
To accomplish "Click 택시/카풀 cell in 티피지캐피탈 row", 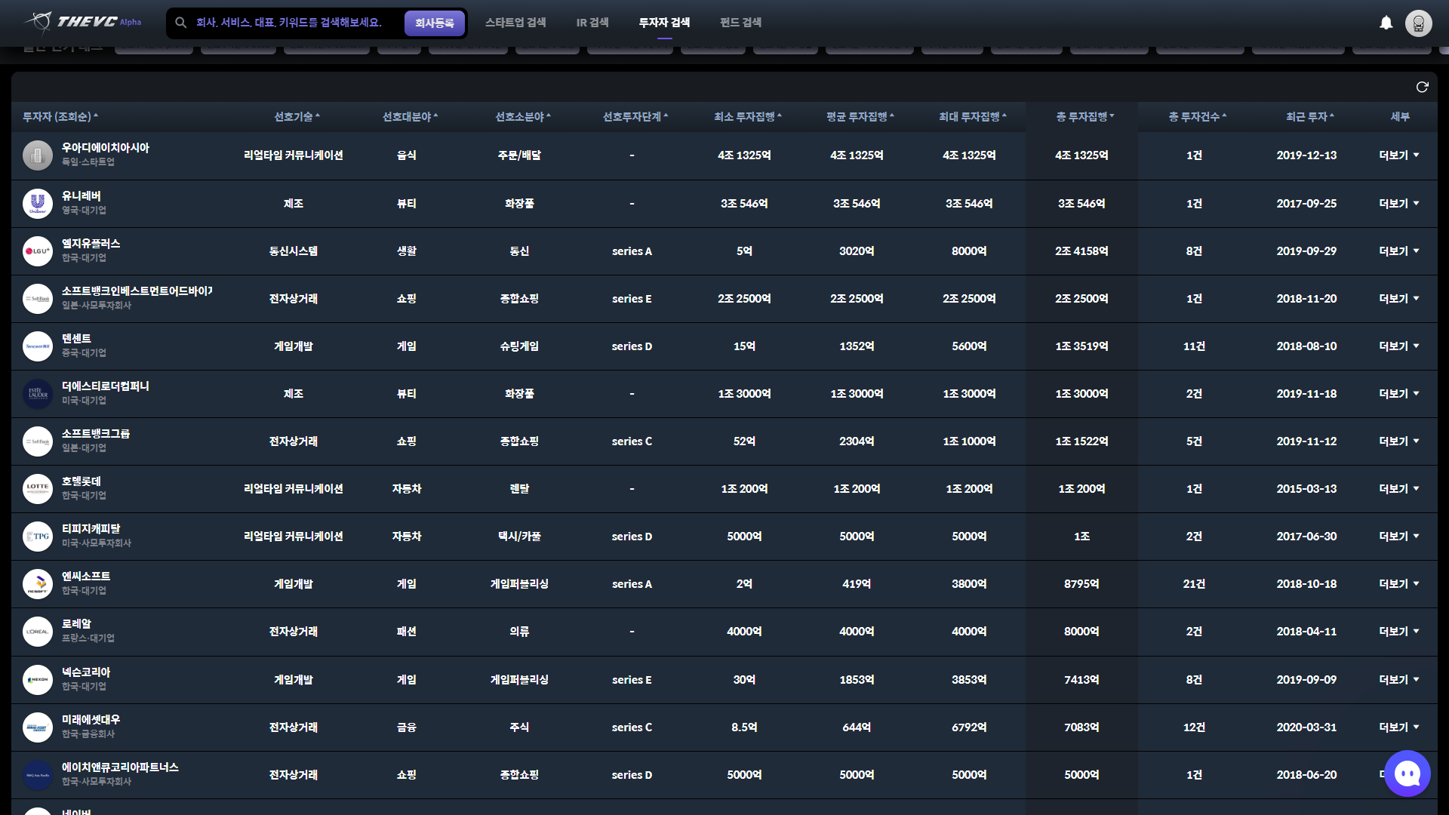I will pos(519,537).
